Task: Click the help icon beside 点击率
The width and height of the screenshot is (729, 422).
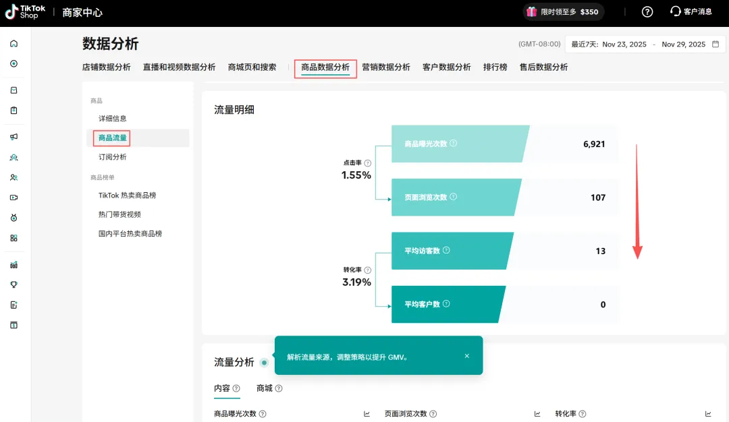Action: [x=368, y=163]
